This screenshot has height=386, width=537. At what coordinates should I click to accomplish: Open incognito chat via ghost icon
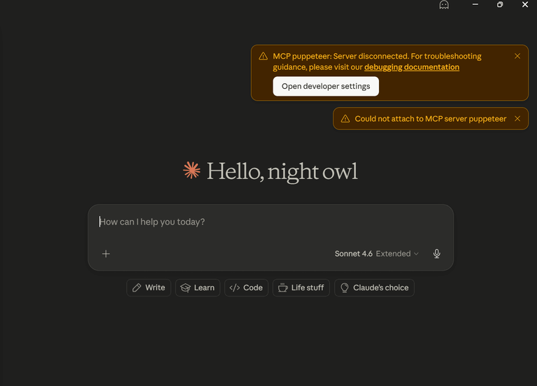click(x=444, y=5)
